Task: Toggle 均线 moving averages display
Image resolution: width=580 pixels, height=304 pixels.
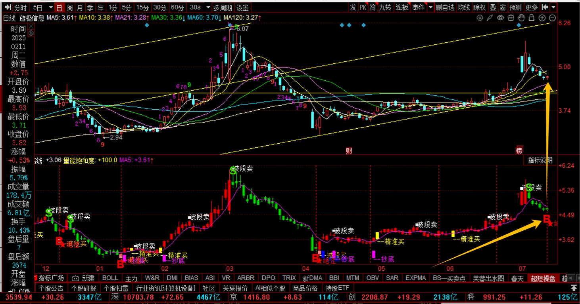Action: (464, 8)
